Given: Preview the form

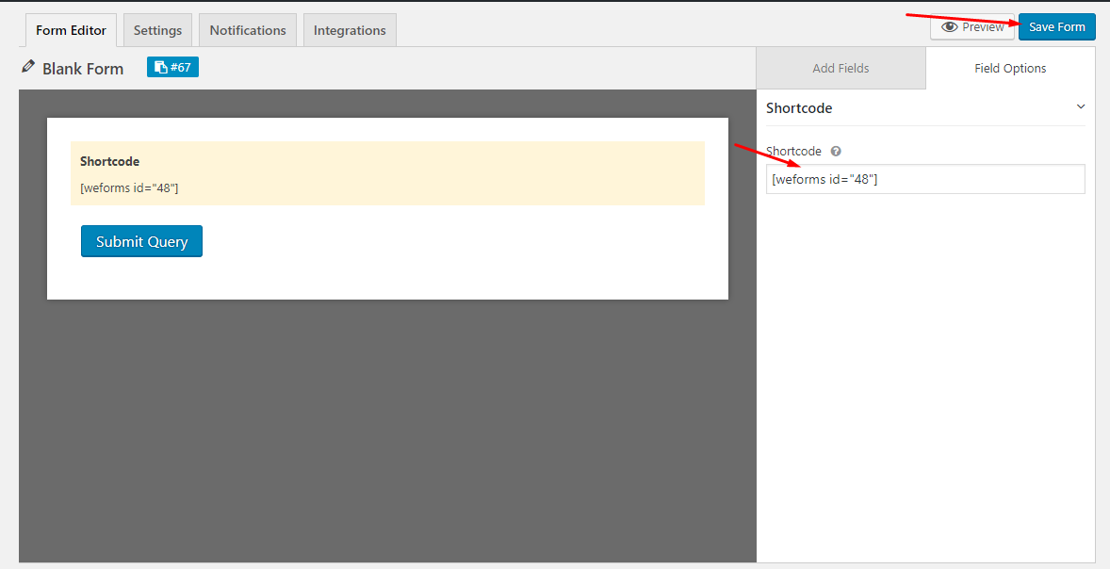Looking at the screenshot, I should pos(971,26).
